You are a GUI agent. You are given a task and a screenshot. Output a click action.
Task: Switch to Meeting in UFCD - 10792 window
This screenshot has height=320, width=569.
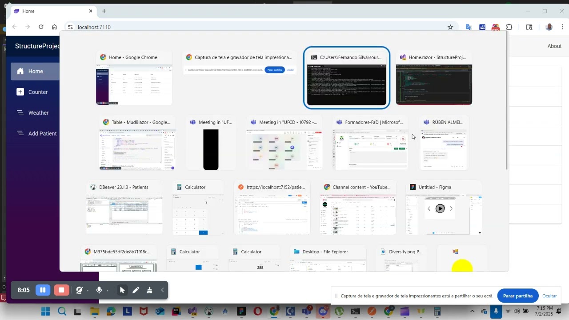(x=284, y=143)
